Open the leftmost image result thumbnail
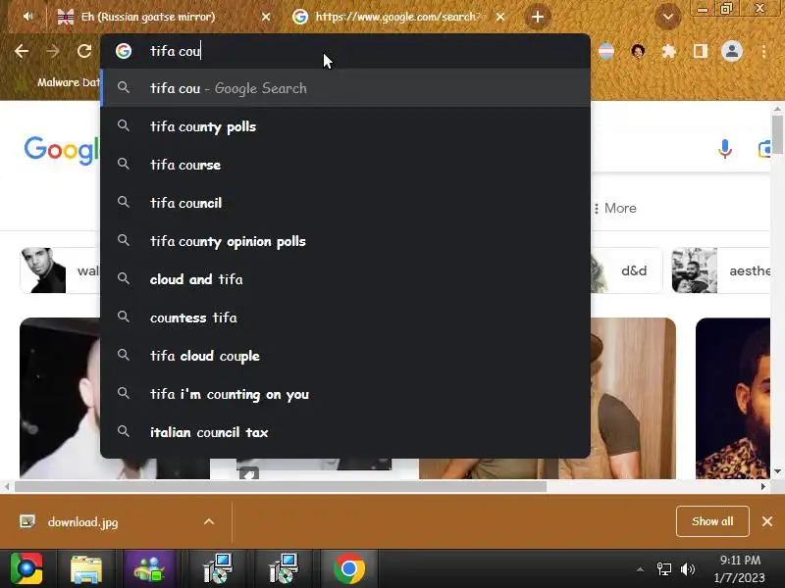 (60, 398)
